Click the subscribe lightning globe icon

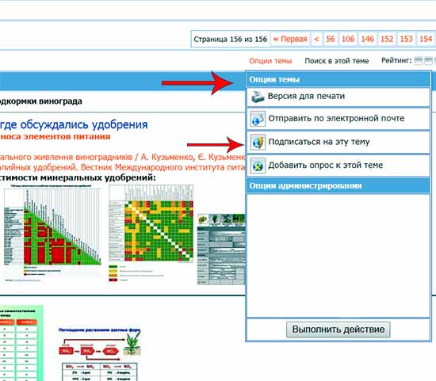(258, 143)
